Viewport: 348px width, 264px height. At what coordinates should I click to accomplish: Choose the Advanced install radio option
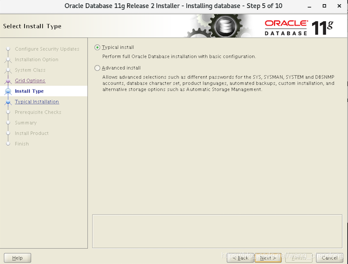97,68
